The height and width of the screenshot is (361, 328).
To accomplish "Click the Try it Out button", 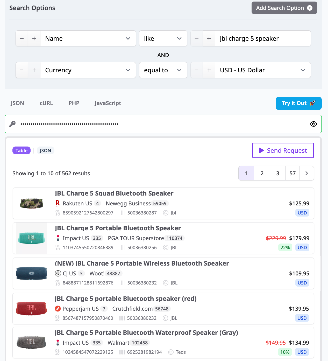I will click(299, 103).
